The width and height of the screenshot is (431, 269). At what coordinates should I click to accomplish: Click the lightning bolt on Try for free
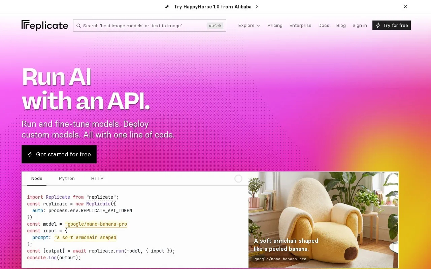378,25
